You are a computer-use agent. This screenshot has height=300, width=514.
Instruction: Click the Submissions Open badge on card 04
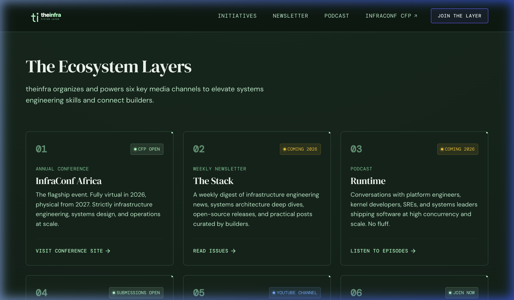tap(136, 293)
